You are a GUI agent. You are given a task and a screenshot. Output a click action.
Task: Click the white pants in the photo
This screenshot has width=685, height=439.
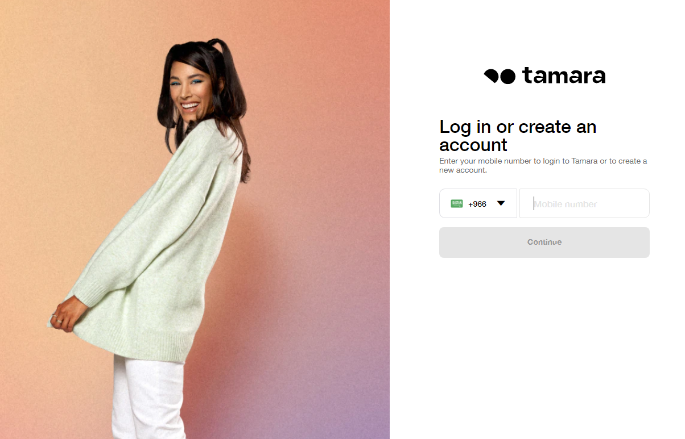click(x=148, y=398)
